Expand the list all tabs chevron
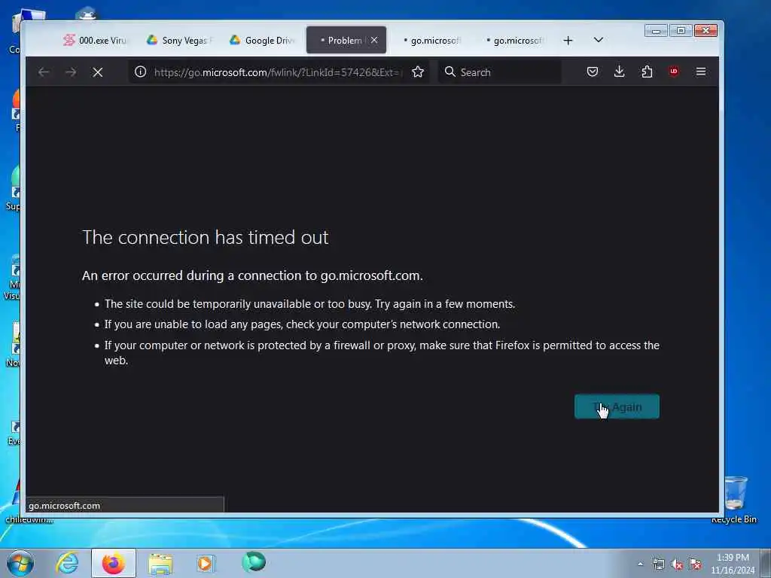The height and width of the screenshot is (578, 771). [x=599, y=40]
